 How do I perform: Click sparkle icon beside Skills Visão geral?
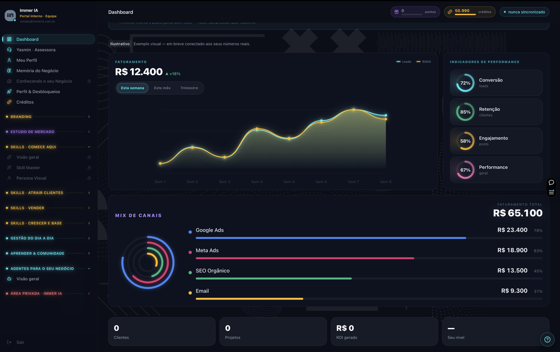click(9, 157)
